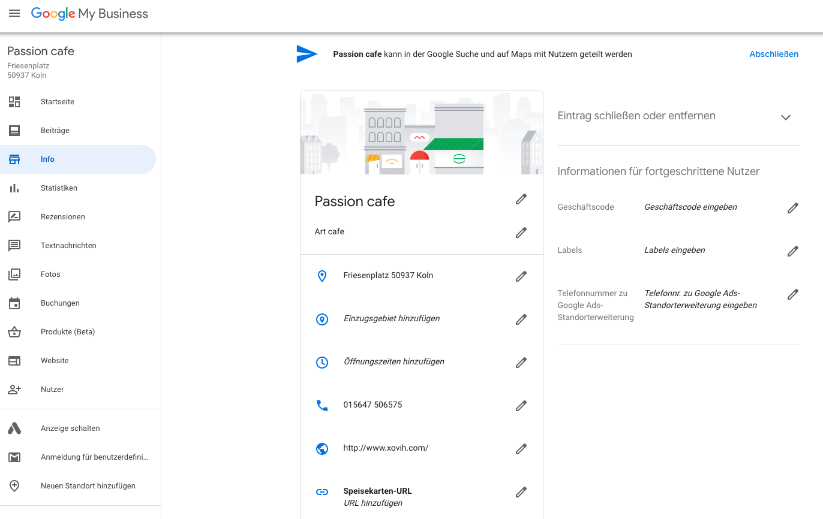823x519 pixels.
Task: Click the Passion cafe sidebar heading
Action: [41, 52]
